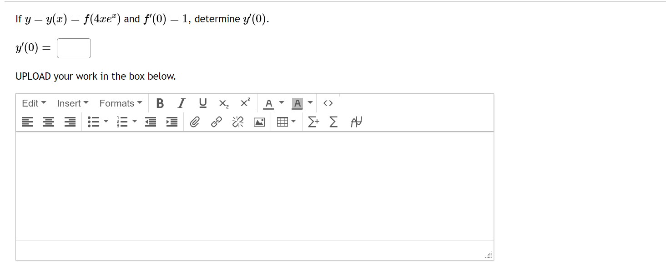Attach a file using the paperclip icon

pyautogui.click(x=195, y=122)
